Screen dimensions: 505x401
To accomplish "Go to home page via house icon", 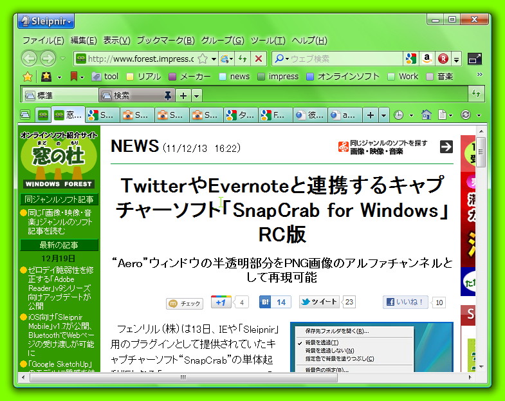I will pyautogui.click(x=426, y=115).
